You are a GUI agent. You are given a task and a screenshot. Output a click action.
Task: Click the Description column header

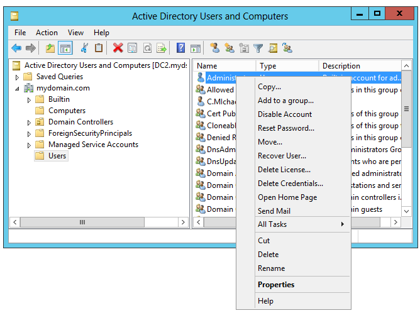341,66
